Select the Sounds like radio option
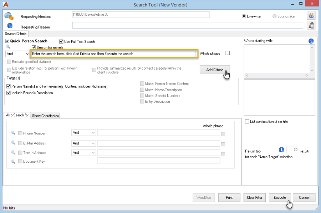The width and height of the screenshot is (321, 213). [x=274, y=16]
